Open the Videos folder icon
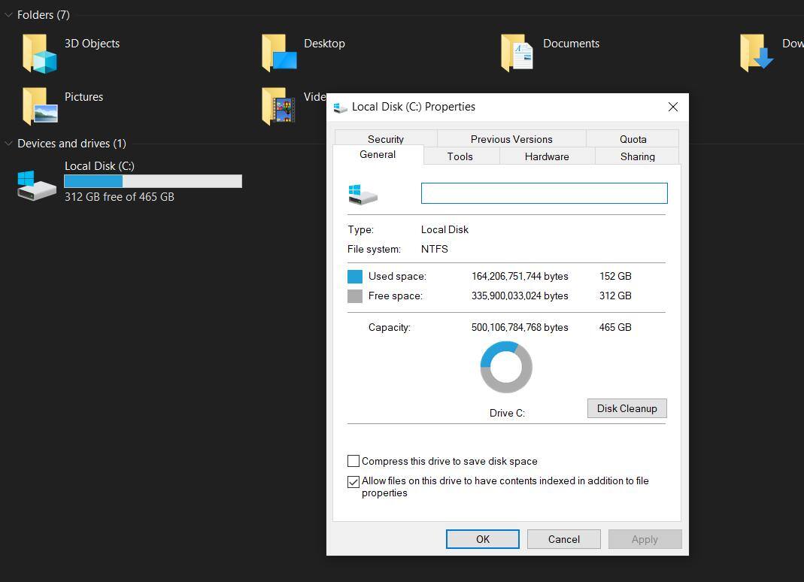The width and height of the screenshot is (804, 582). (x=278, y=106)
